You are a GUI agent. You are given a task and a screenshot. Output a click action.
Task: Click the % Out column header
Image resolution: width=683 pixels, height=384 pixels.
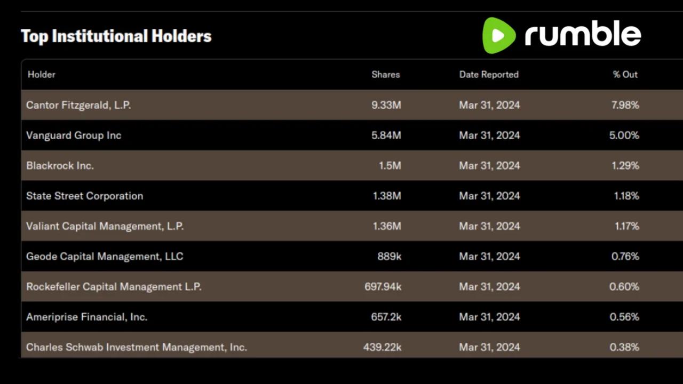click(625, 75)
